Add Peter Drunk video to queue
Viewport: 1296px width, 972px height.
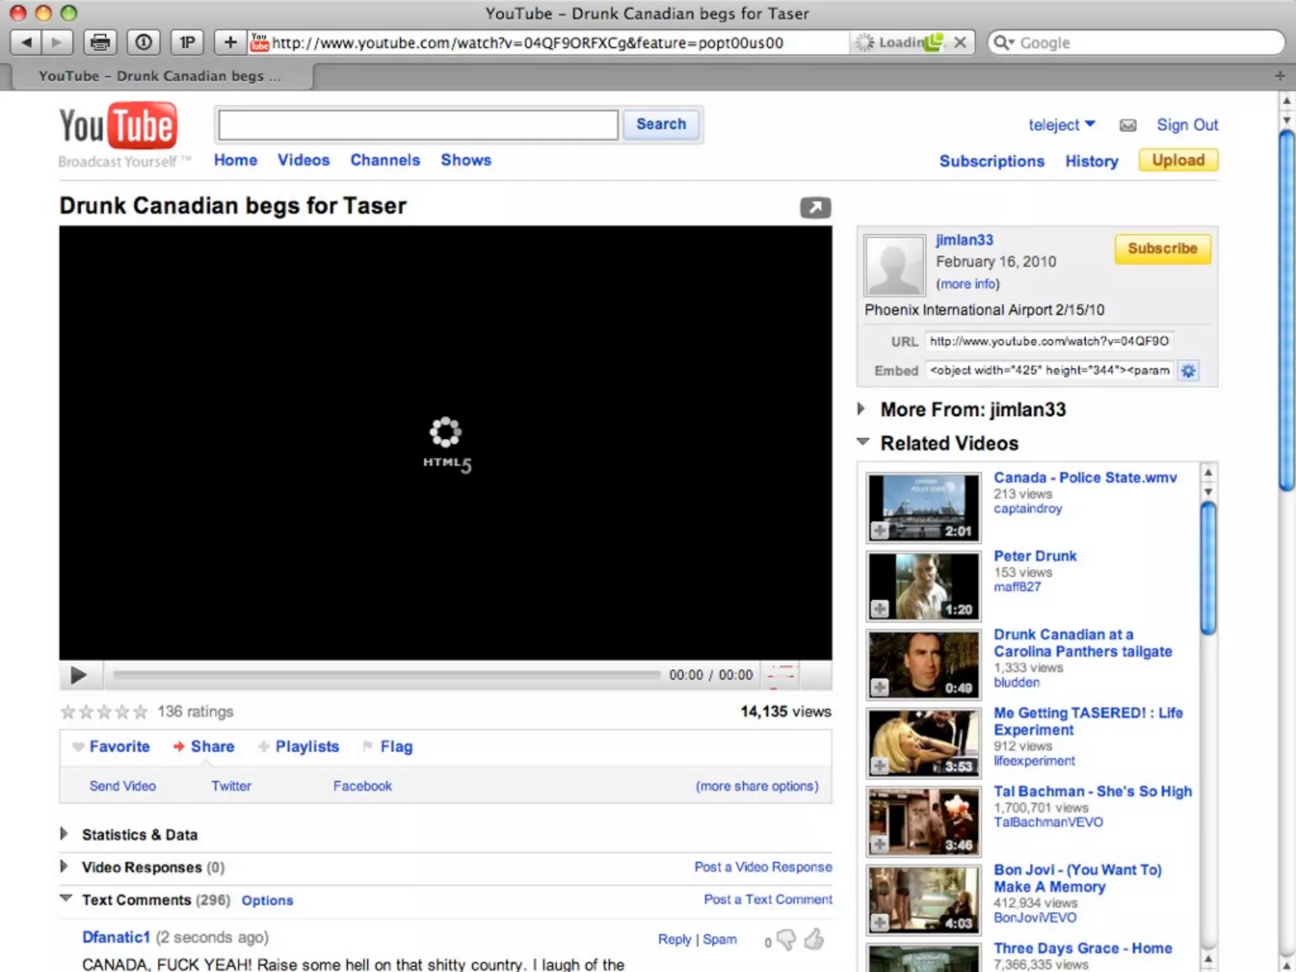point(880,609)
